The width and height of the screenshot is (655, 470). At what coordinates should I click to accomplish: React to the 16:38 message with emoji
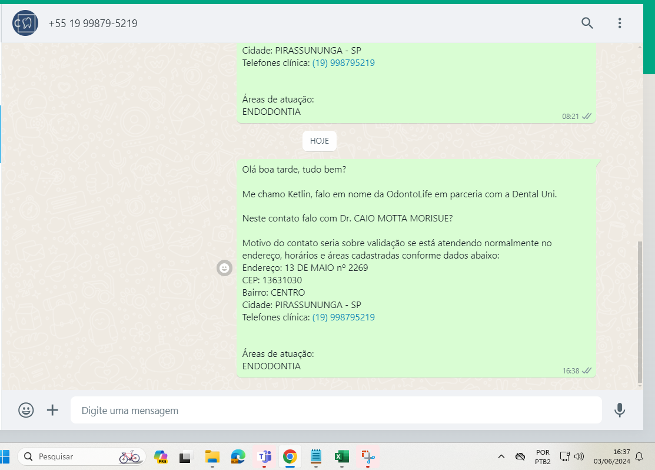tap(224, 268)
